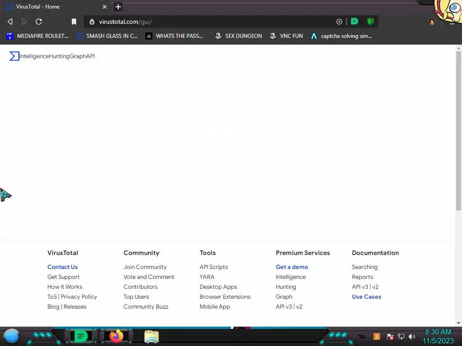Open a new browser tab
The height and width of the screenshot is (346, 462).
coord(118,7)
